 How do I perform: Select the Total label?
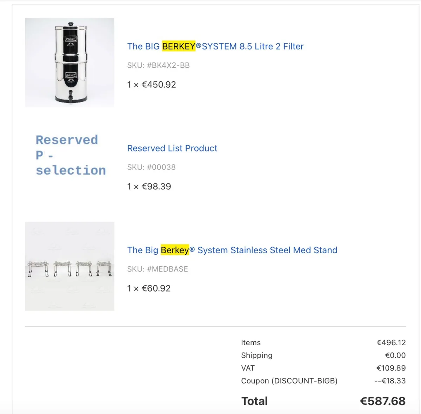pos(254,401)
